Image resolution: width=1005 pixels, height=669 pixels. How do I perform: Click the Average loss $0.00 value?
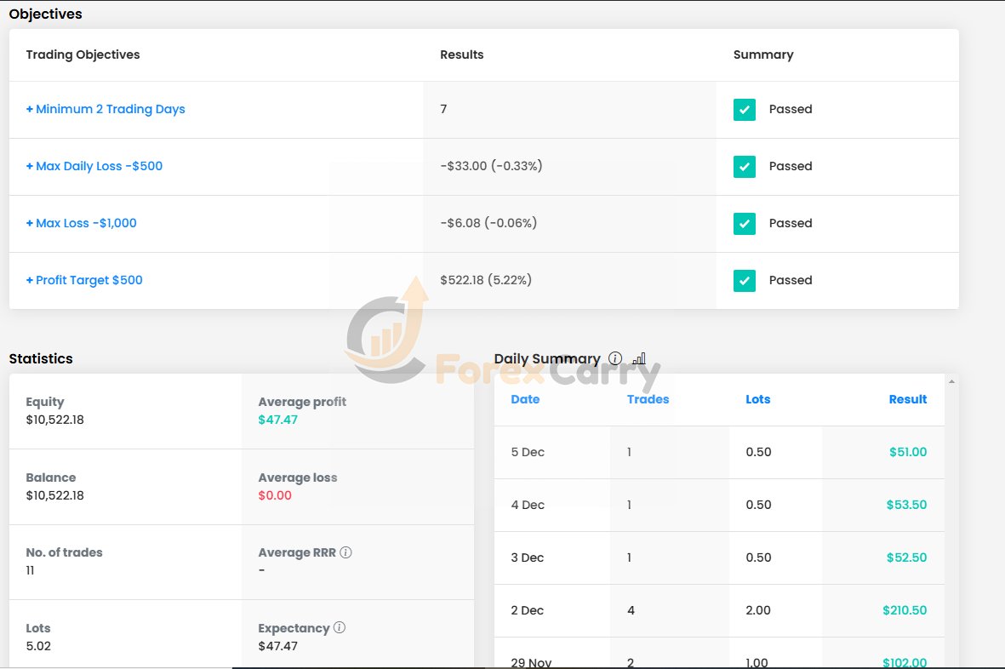274,495
